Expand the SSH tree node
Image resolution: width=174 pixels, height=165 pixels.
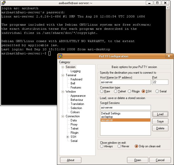pos(68,137)
